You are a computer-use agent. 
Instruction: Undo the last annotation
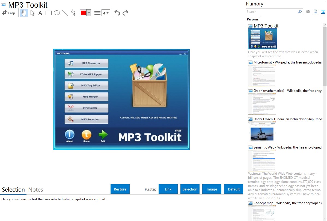[117, 13]
